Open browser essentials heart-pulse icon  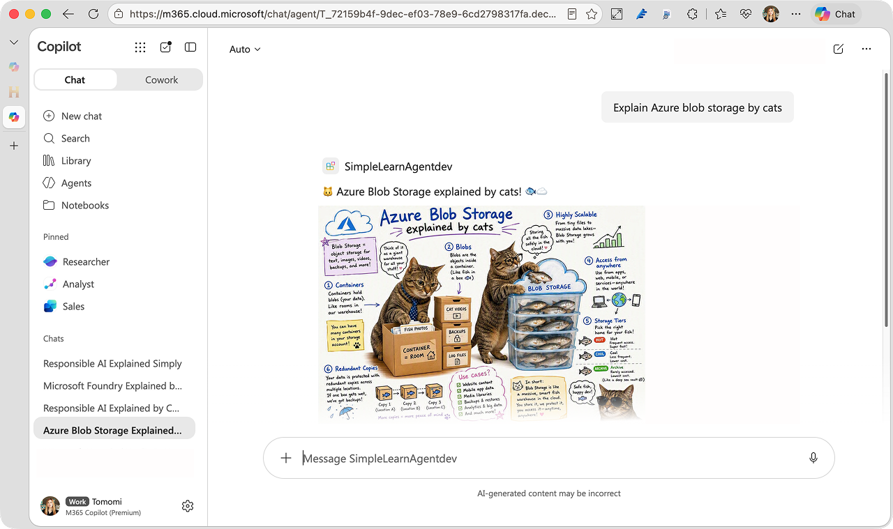(x=746, y=14)
